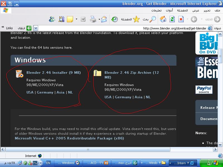Click the Go (انتقال) green arrow button
The width and height of the screenshot is (223, 167).
click(29, 28)
